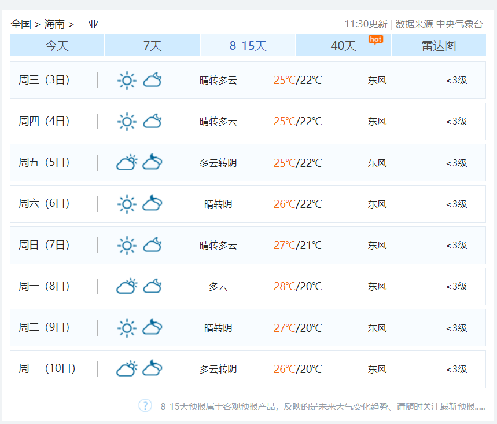Click the cloudy night icon for 周一 (8日)

[152, 287]
